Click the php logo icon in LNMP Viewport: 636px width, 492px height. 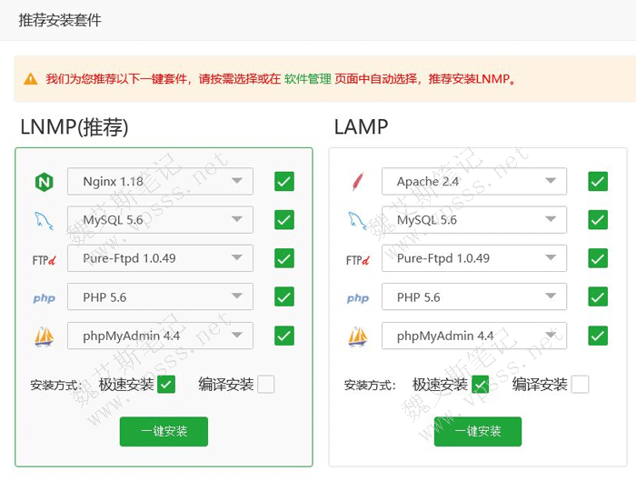coord(44,298)
